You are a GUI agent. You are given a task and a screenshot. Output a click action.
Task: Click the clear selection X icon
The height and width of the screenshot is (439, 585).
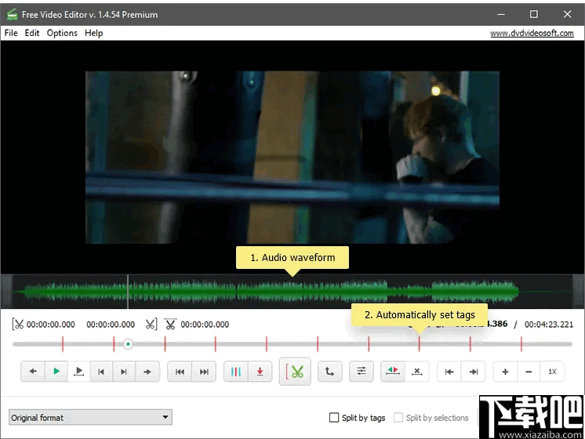[416, 372]
